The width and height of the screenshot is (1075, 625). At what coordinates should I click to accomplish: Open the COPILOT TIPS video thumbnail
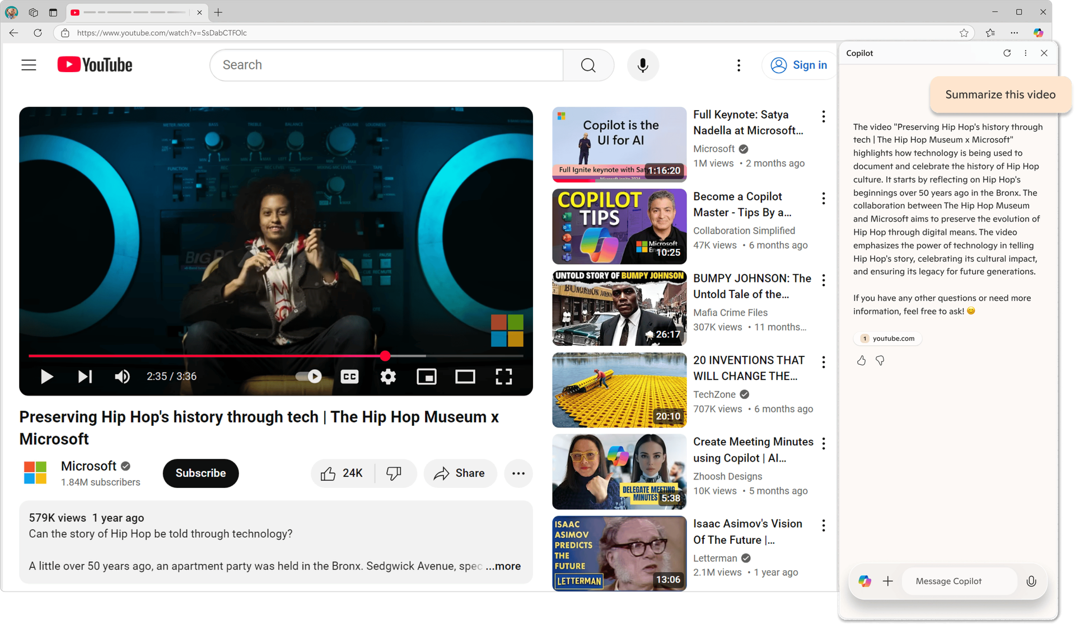tap(619, 226)
